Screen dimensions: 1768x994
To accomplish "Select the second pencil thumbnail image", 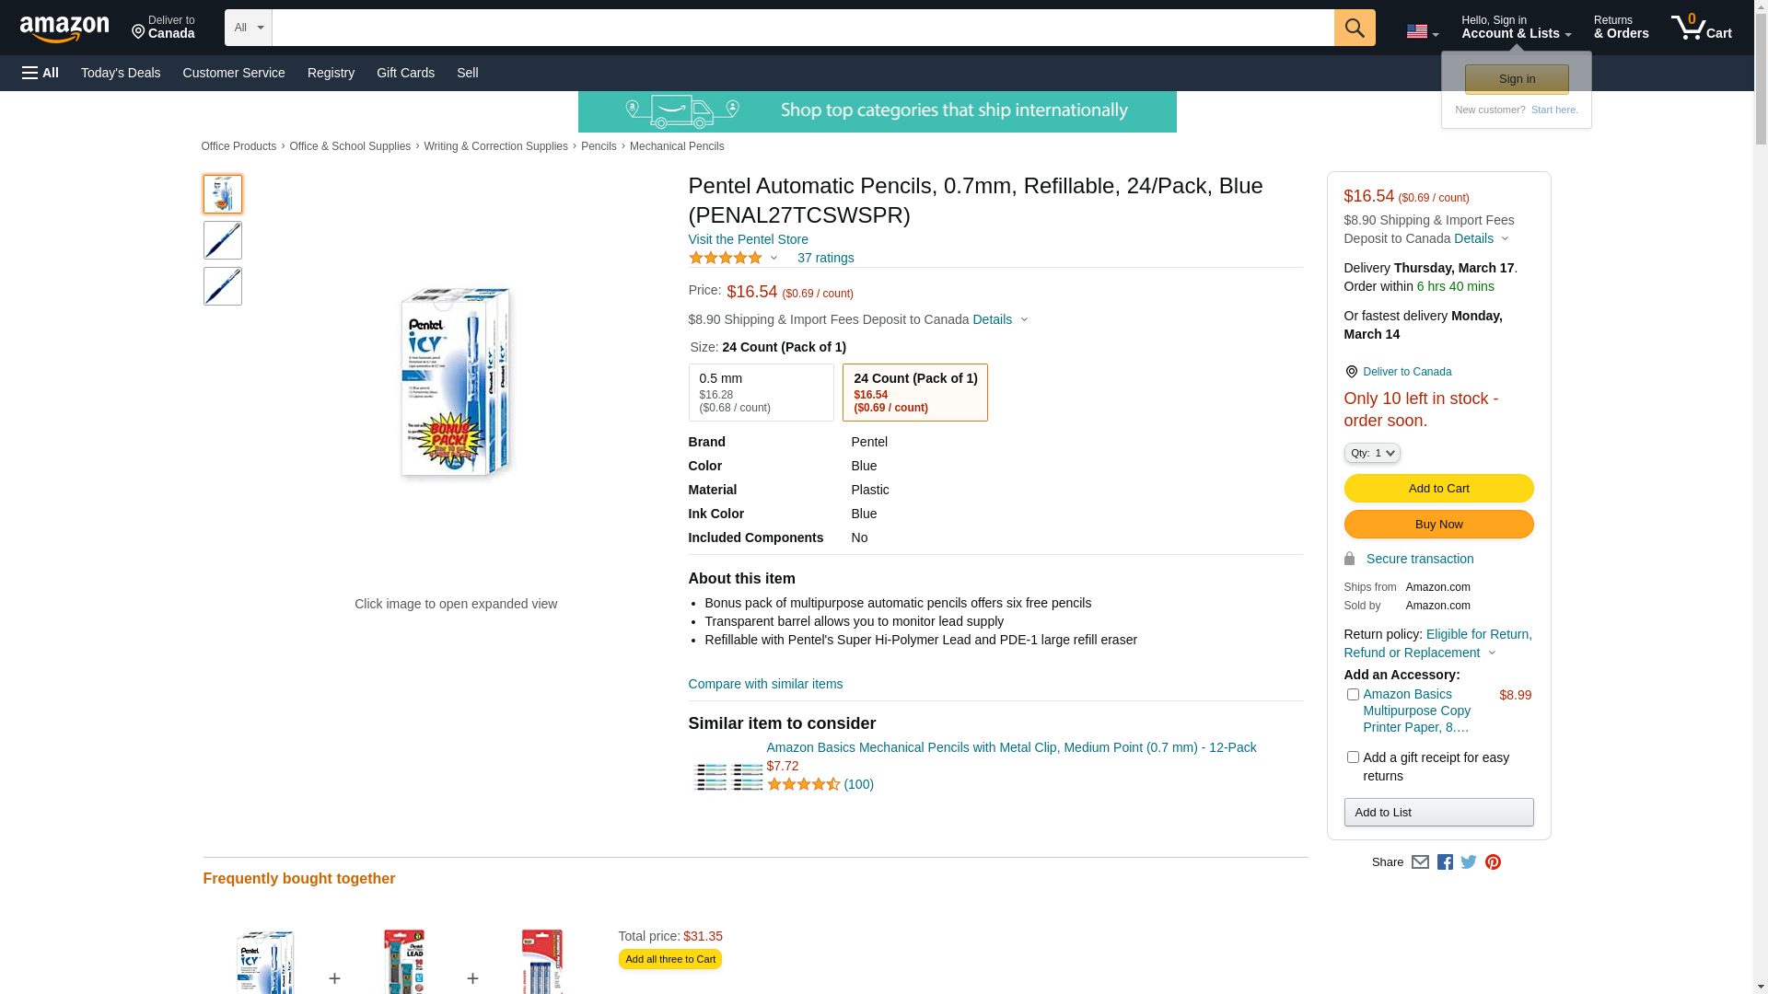I will tap(223, 240).
